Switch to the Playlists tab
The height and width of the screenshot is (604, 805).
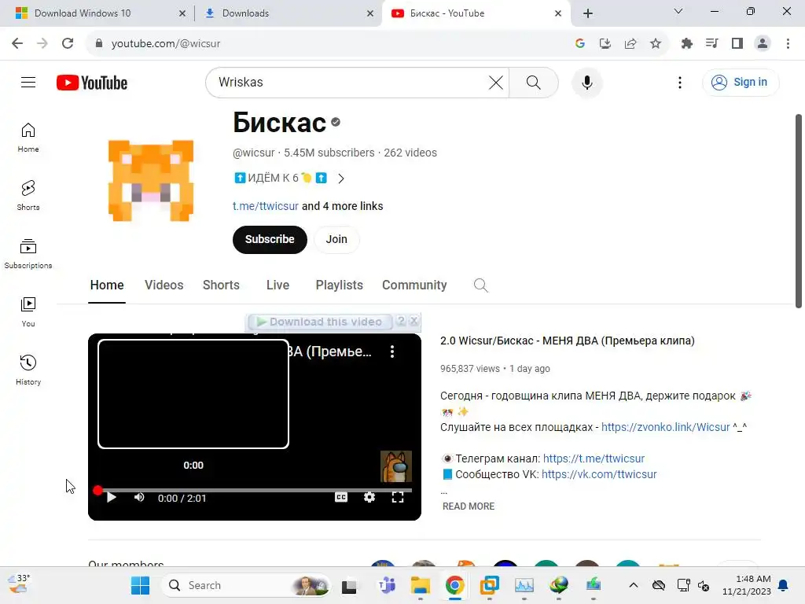click(x=340, y=285)
